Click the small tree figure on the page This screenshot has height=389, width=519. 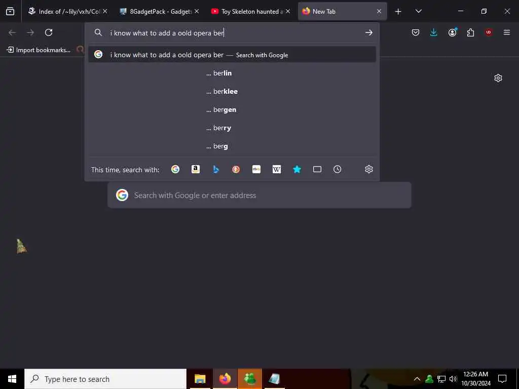pyautogui.click(x=21, y=247)
